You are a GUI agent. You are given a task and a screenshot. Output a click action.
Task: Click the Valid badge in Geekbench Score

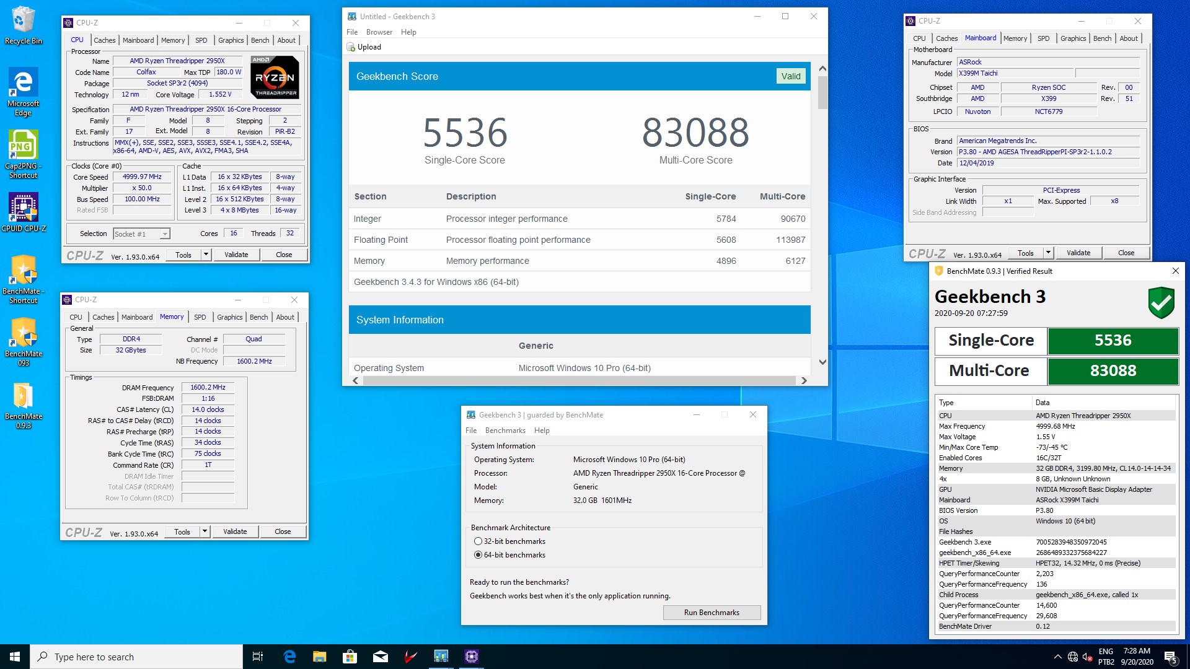(791, 76)
